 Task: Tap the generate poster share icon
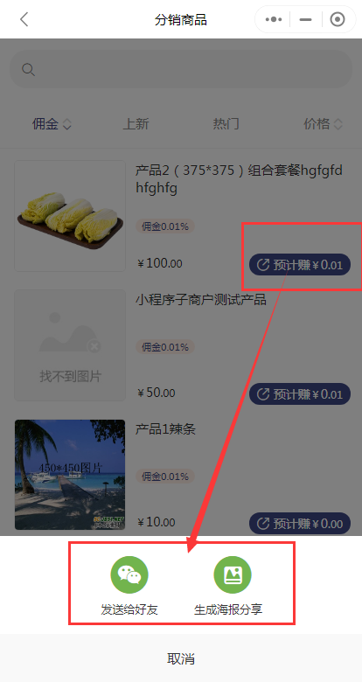tap(233, 574)
